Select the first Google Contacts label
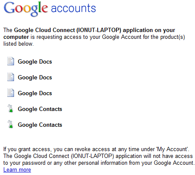This screenshot has width=195, height=175. pos(40,109)
